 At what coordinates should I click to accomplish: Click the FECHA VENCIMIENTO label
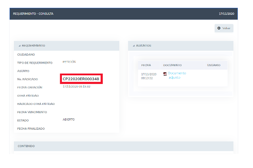pos(32,112)
